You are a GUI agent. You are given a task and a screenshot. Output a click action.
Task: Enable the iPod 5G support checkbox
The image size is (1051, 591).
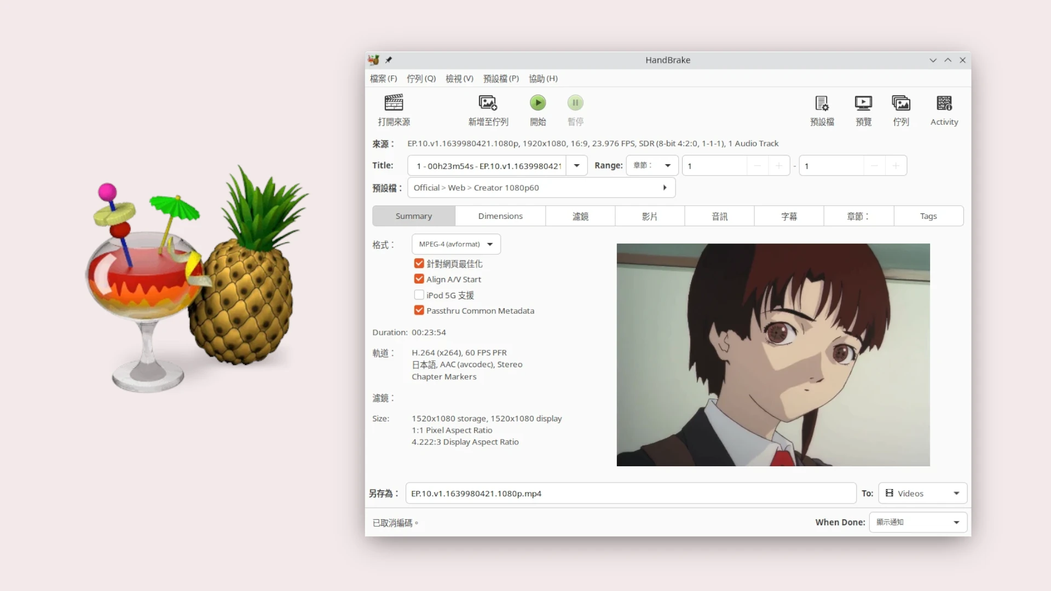419,295
